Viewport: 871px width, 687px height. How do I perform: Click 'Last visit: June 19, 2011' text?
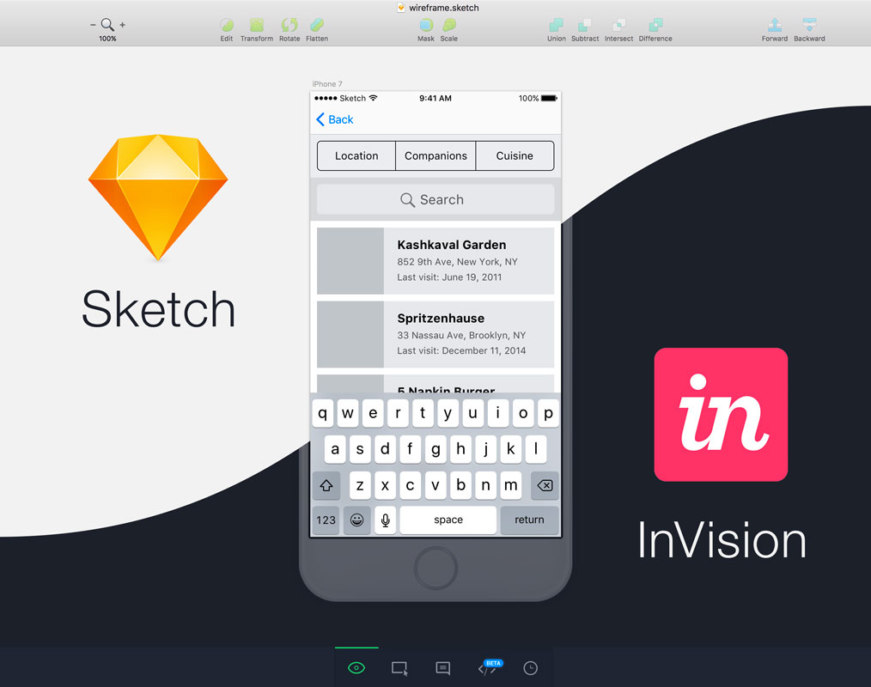[449, 277]
